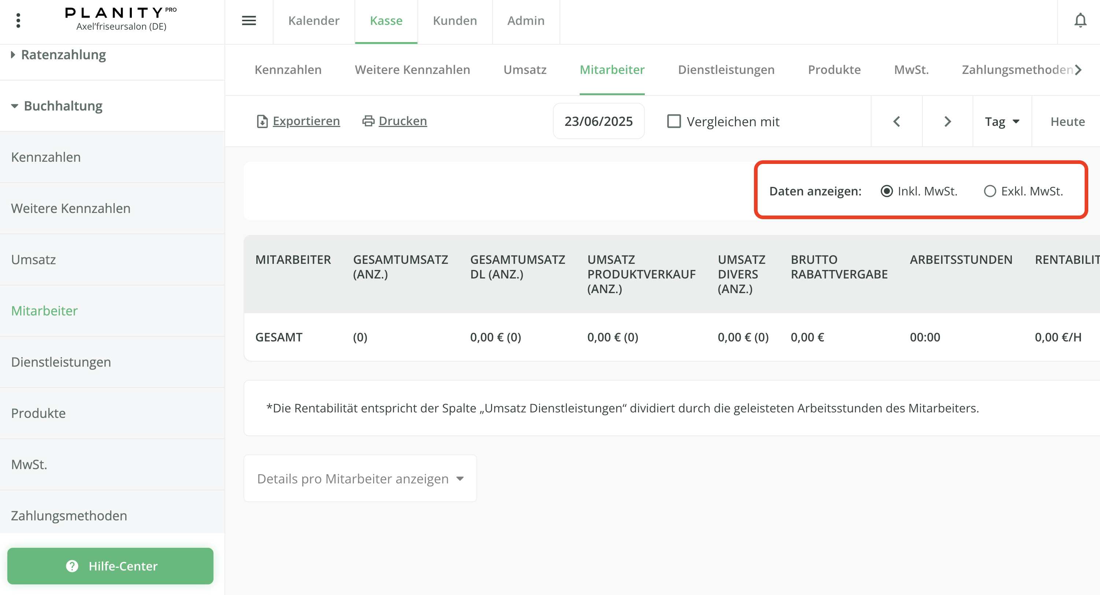The height and width of the screenshot is (595, 1100).
Task: Go to next day arrow
Action: [947, 121]
